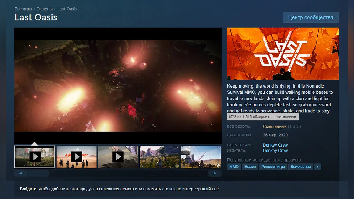
Task: Click the Популярные метки для этого продукта label
Action: (264, 160)
